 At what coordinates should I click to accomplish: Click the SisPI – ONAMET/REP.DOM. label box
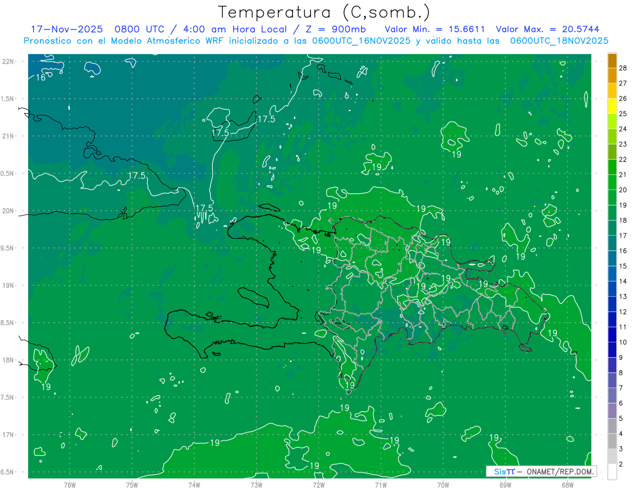coord(541,471)
